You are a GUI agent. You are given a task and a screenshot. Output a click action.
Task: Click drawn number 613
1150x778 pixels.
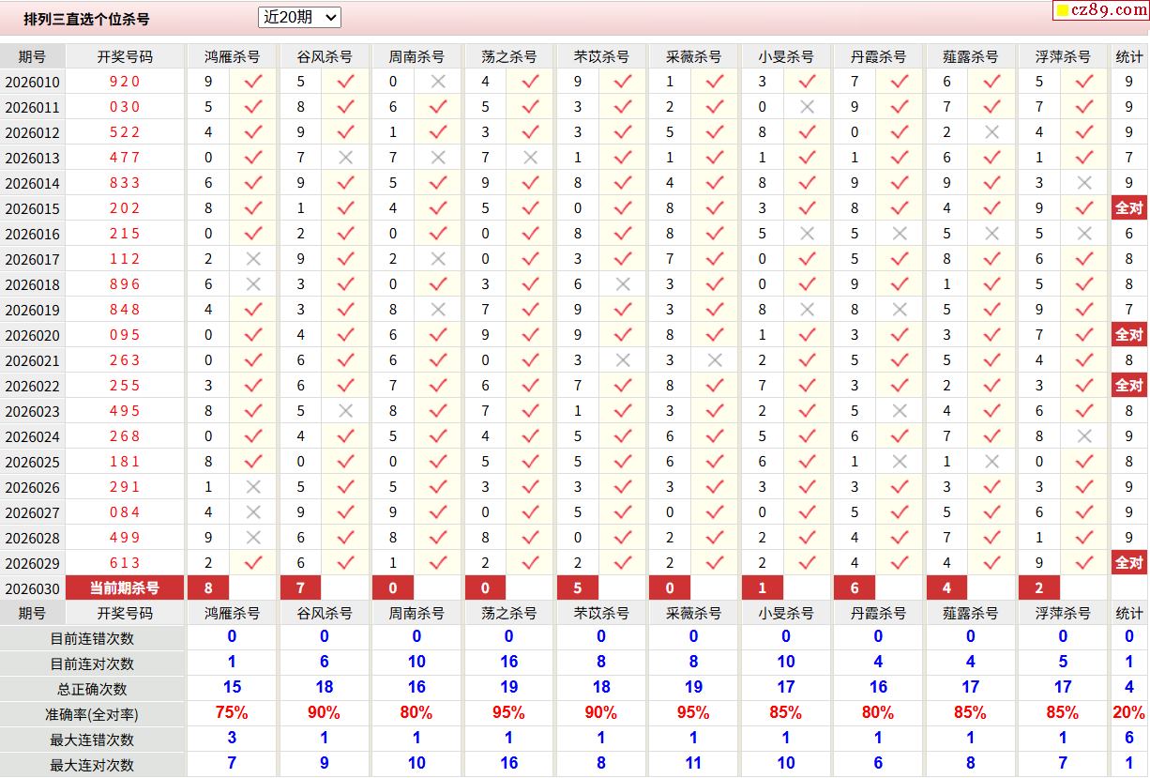point(125,563)
